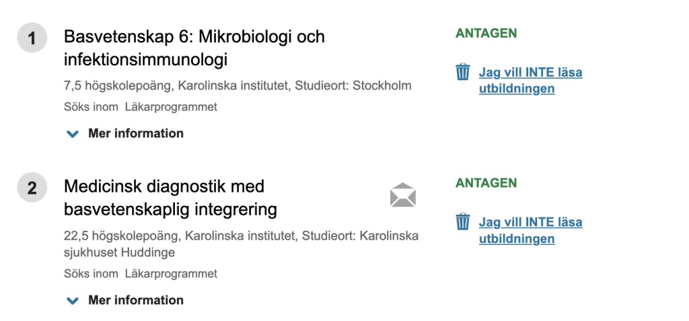Viewport: 689px width, 321px height.
Task: Expand the chevron arrow under Basvetenskap 6
Action: [73, 134]
